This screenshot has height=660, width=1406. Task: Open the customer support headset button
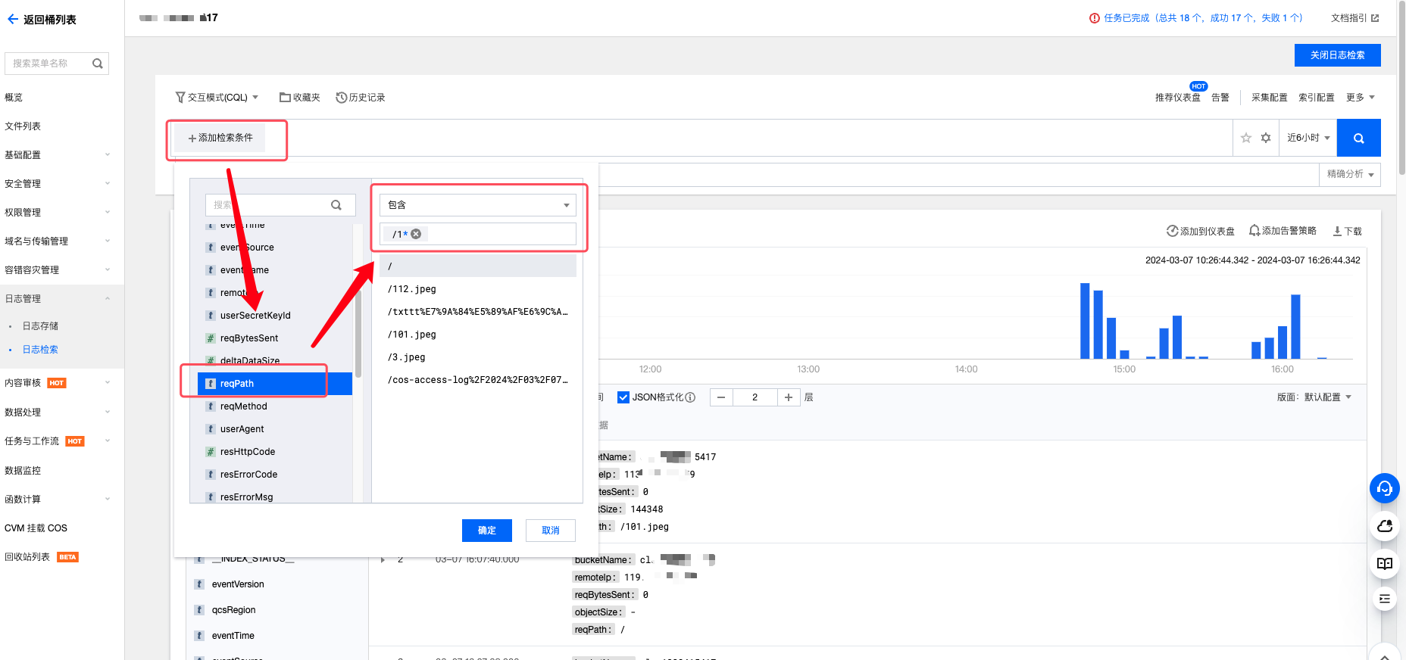pos(1385,488)
